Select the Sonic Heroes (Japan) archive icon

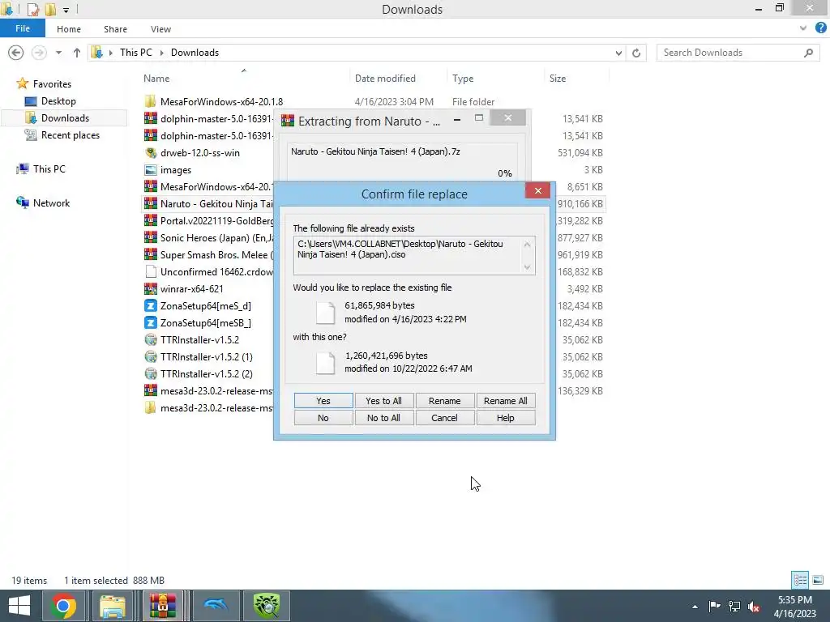point(150,237)
